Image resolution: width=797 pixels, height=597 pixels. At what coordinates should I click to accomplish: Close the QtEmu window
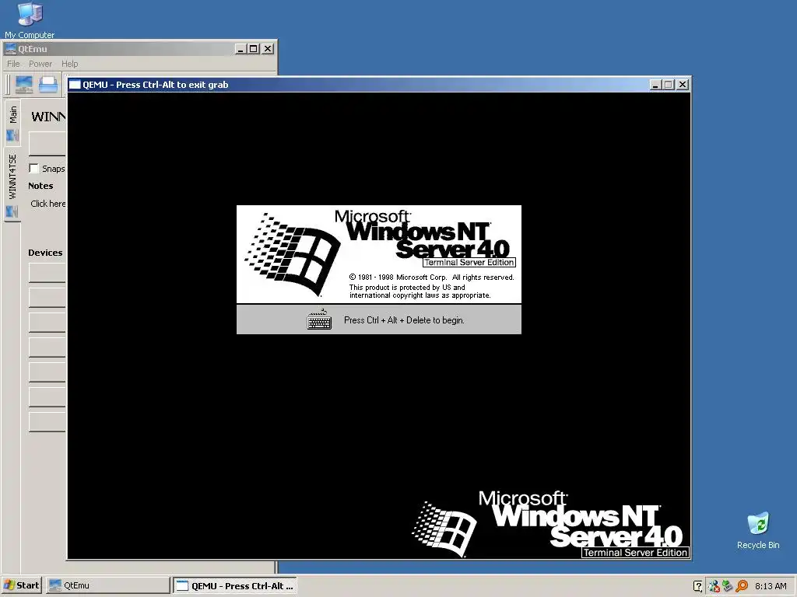(x=268, y=49)
